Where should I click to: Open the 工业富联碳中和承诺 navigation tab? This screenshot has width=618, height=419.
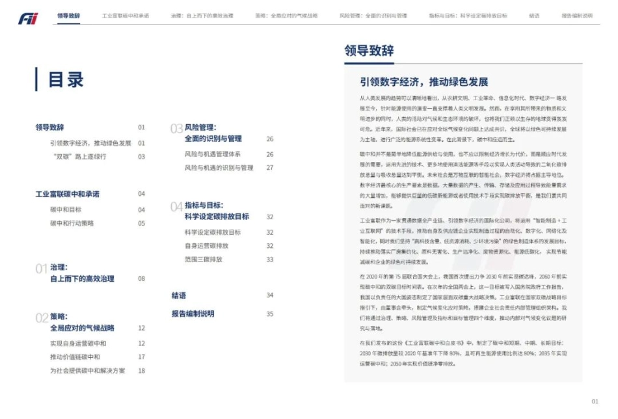click(x=126, y=16)
